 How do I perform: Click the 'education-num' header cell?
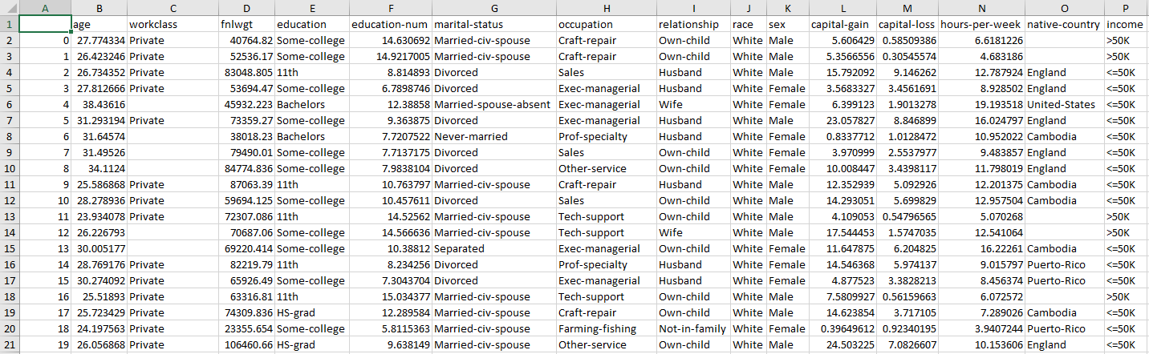click(382, 24)
